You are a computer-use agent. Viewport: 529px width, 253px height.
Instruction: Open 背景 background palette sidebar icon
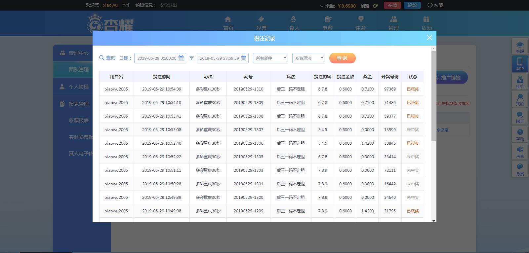tap(520, 169)
